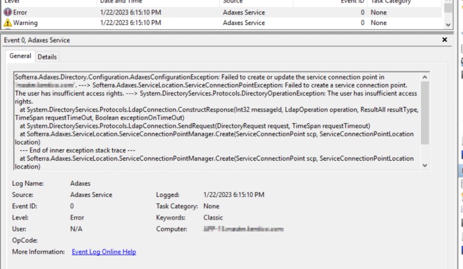Open the Event Log Online Help link

(x=104, y=251)
